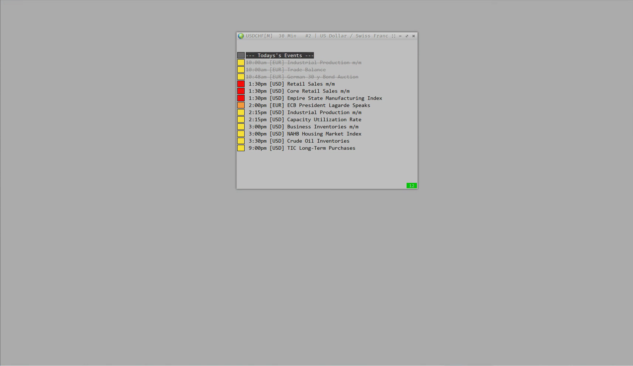Click yellow swatch beside Trade Balance

pyautogui.click(x=241, y=70)
